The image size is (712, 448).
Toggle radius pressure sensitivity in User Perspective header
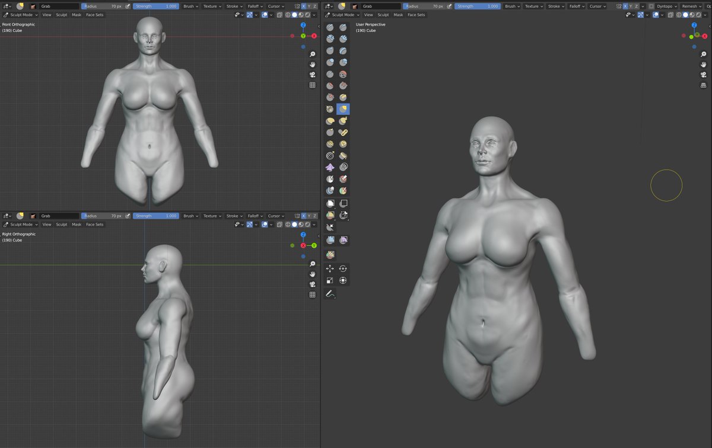[450, 6]
